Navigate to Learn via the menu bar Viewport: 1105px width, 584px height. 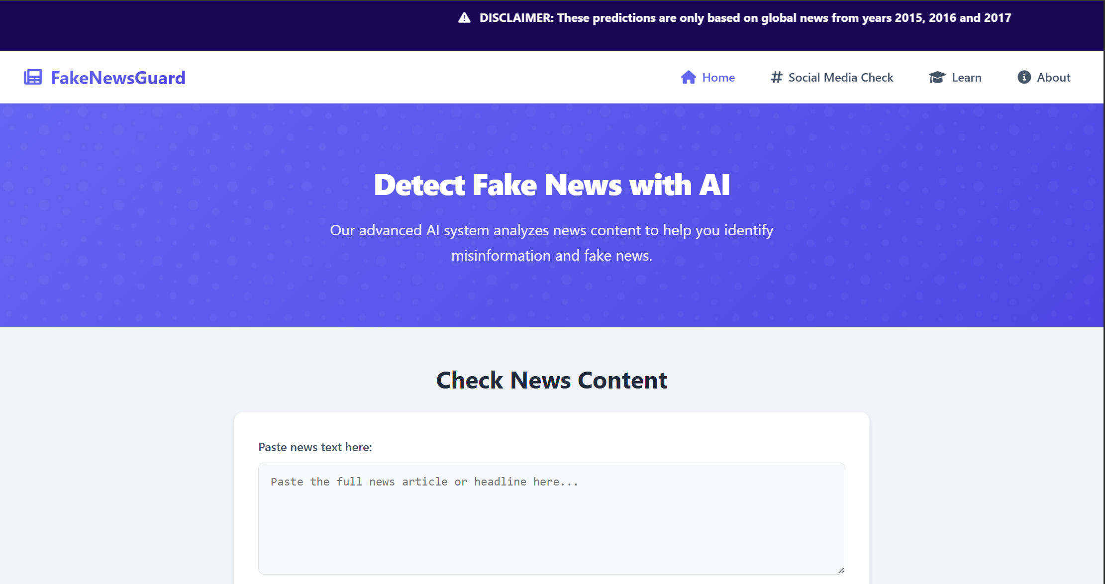pyautogui.click(x=966, y=77)
